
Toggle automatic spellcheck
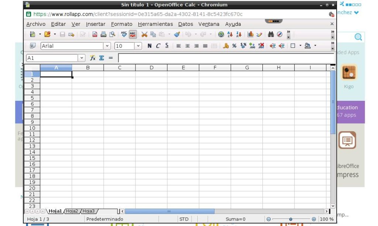133,34
